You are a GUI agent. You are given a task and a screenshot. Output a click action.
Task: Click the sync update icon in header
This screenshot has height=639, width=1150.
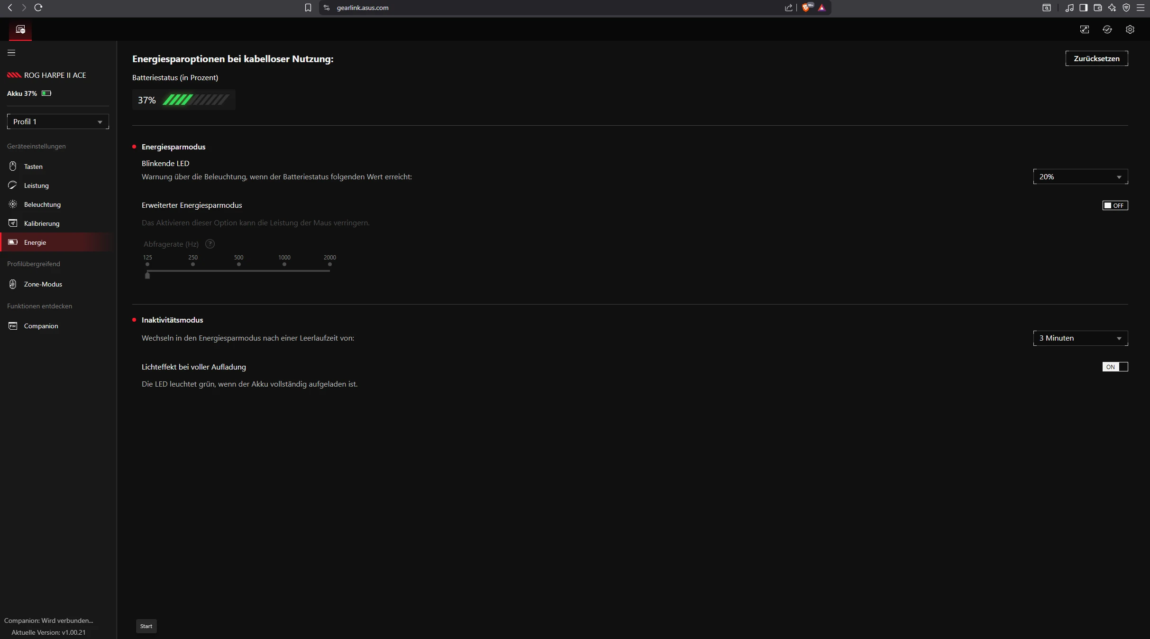1107,29
